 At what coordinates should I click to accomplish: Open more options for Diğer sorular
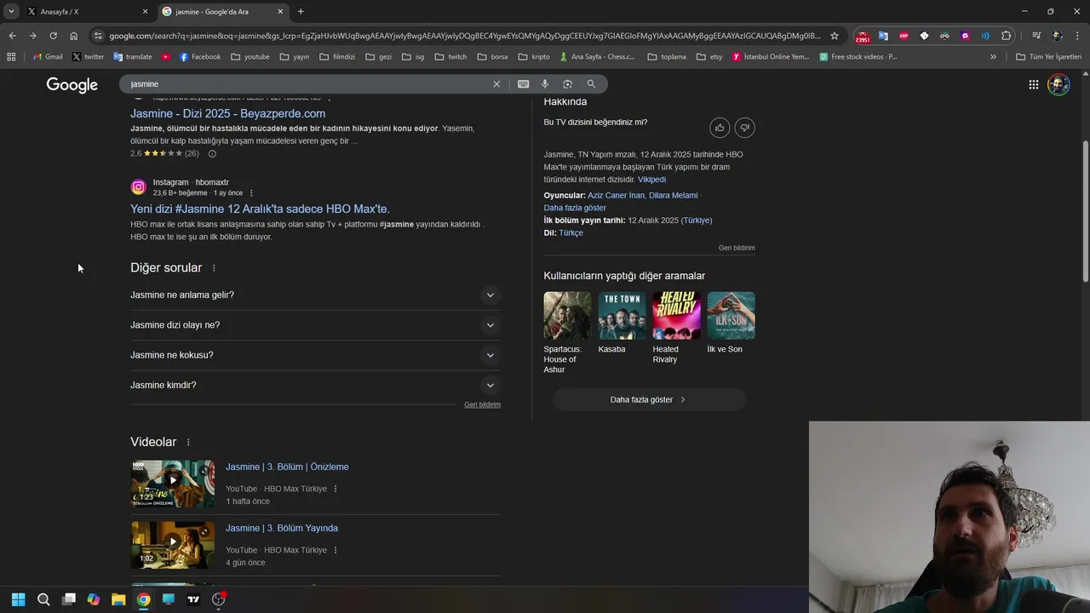pos(214,268)
